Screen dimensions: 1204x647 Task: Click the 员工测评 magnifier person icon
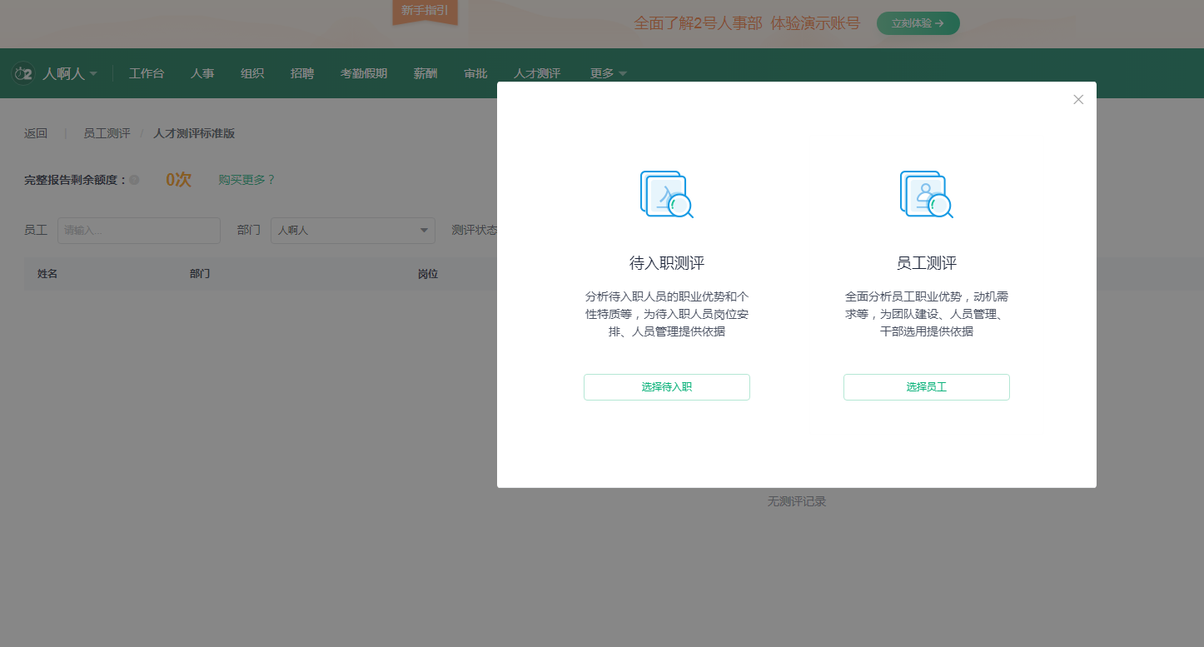pyautogui.click(x=926, y=194)
